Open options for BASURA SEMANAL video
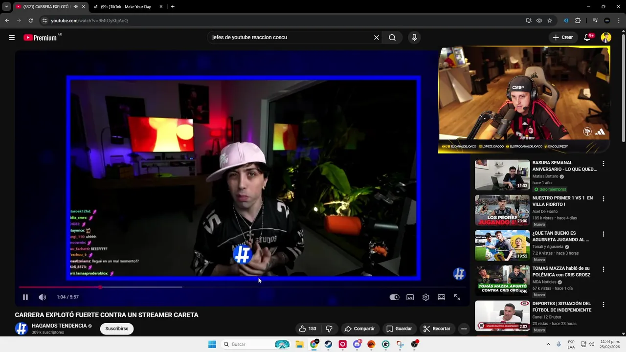The width and height of the screenshot is (626, 352). coord(604,164)
